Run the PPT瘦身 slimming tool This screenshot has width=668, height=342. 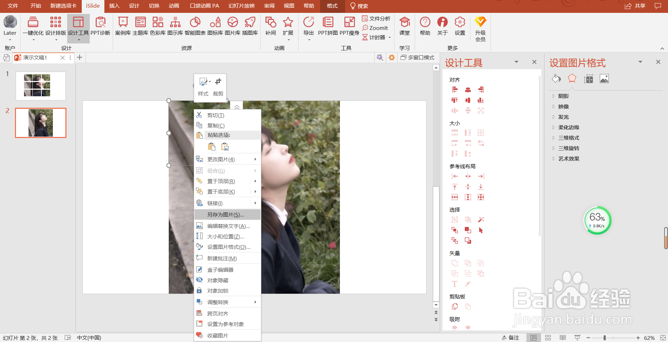pyautogui.click(x=349, y=26)
